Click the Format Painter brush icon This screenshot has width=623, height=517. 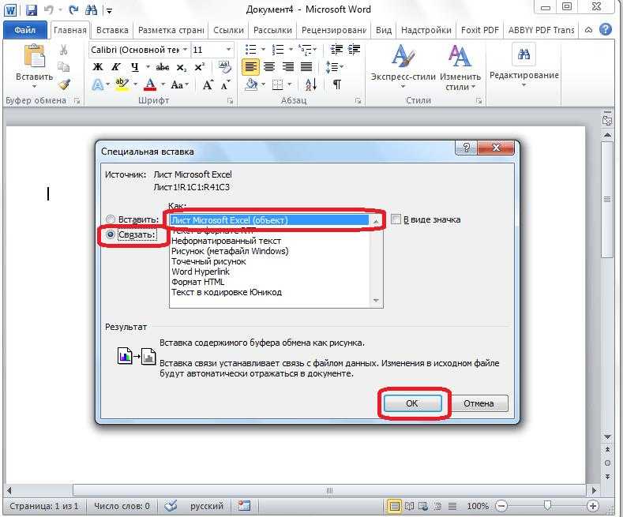64,84
